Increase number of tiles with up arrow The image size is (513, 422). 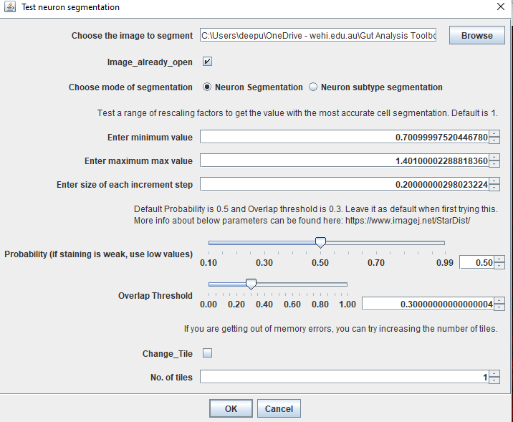[494, 373]
